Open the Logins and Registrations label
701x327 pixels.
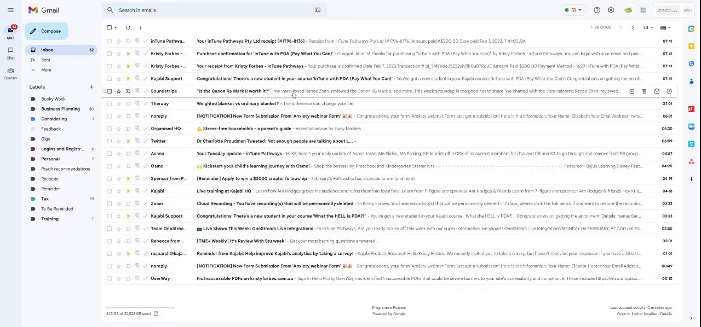(x=62, y=149)
